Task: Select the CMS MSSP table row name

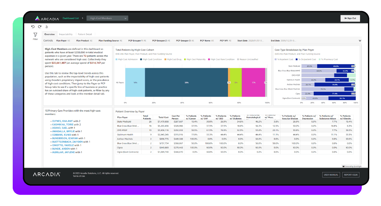Action: [x=122, y=130]
